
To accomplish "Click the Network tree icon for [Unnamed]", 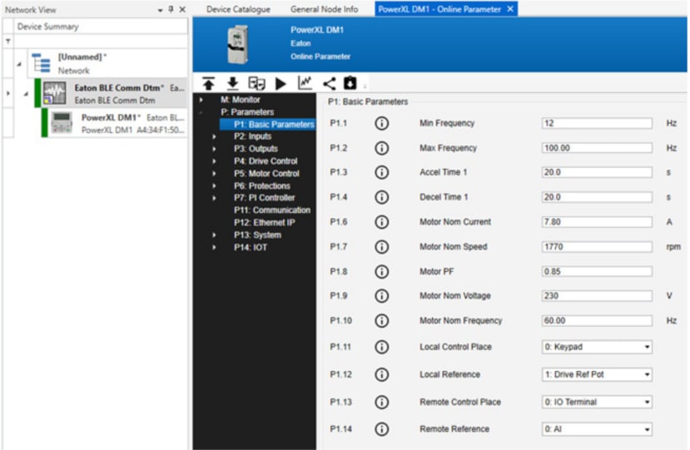I will coord(42,63).
